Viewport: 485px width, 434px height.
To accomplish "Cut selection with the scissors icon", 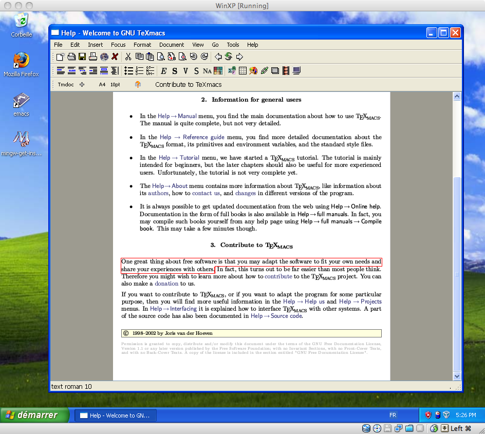I will (128, 56).
